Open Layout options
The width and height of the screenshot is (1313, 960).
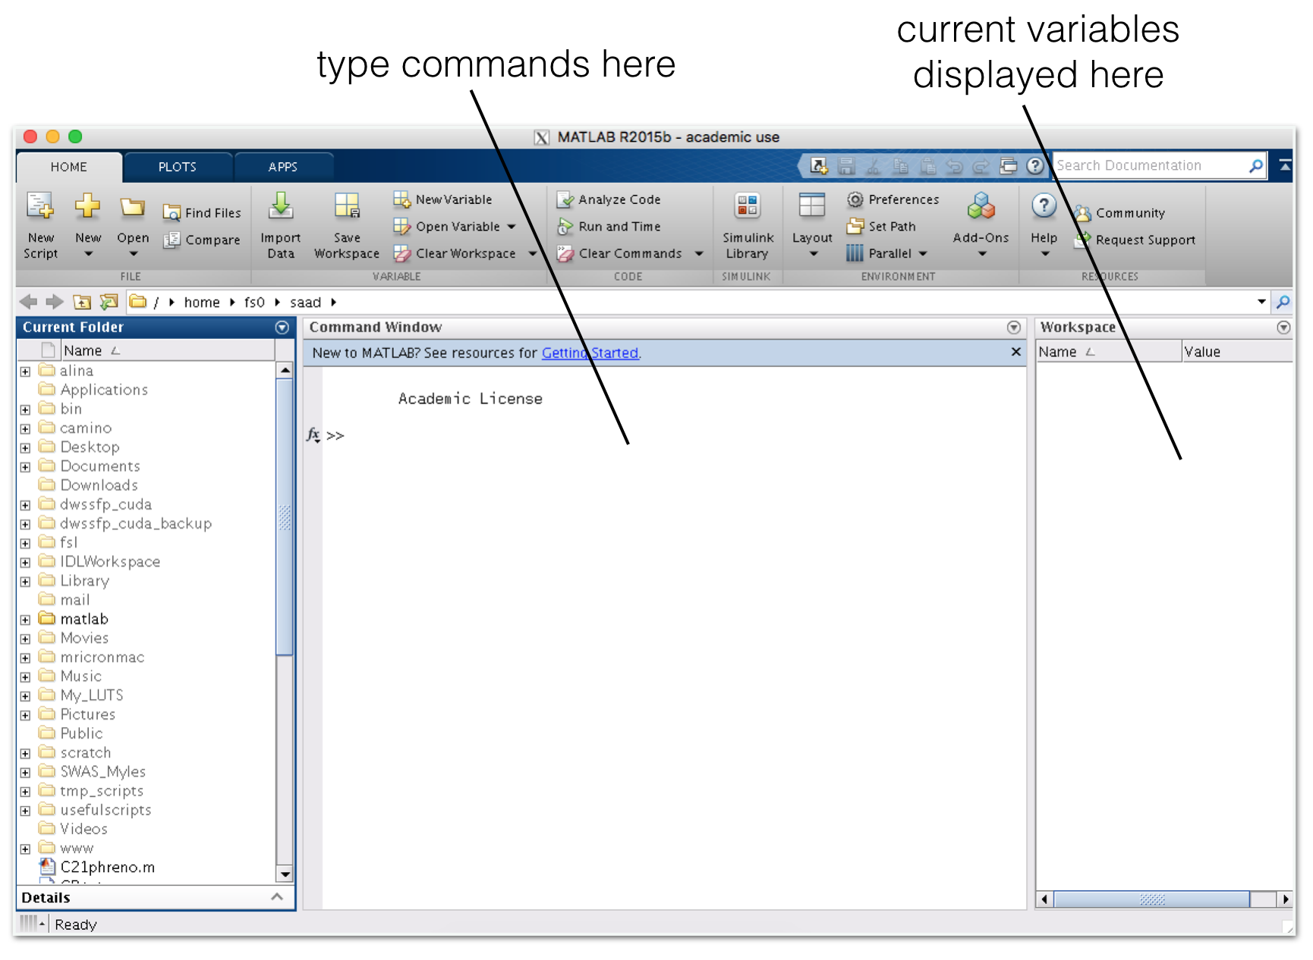pyautogui.click(x=812, y=225)
